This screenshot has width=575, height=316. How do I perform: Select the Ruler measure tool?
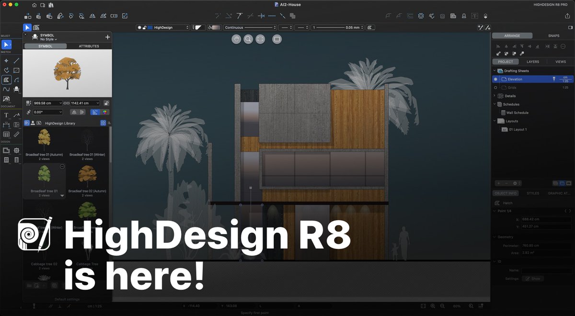click(17, 135)
